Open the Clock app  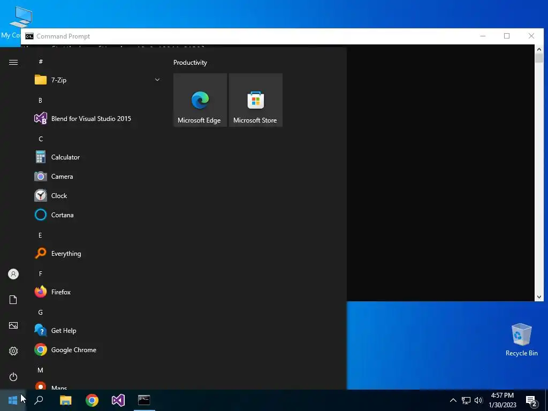(98, 196)
